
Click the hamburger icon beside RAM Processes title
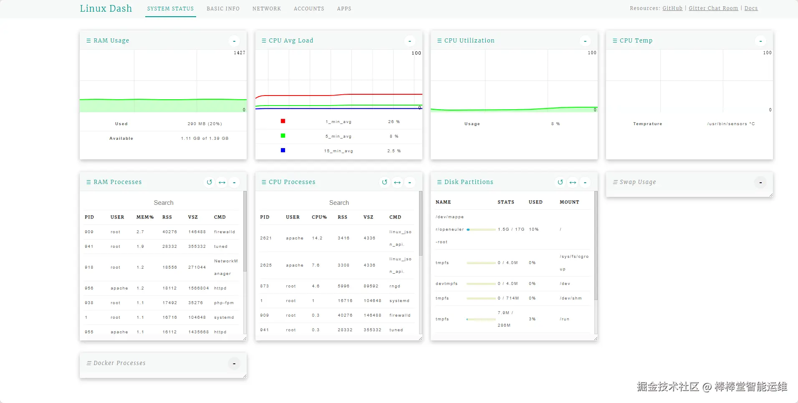(88, 182)
